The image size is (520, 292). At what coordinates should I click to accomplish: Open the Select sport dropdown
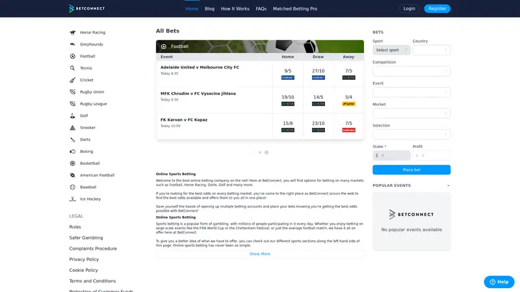[391, 51]
